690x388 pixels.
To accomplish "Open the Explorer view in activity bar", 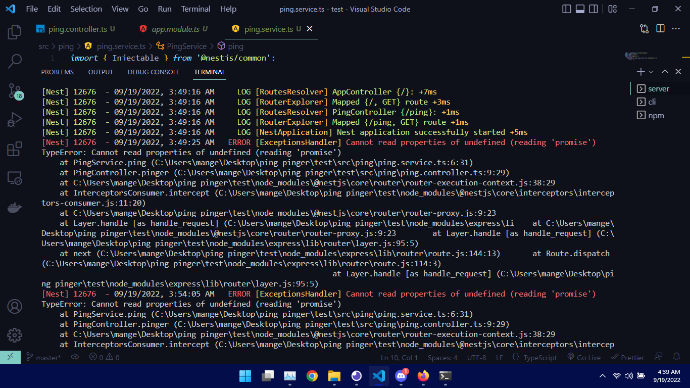I will pyautogui.click(x=14, y=32).
